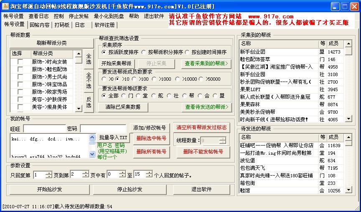
Task: Click 查看采集到的帮派 link button
Action: [206, 64]
